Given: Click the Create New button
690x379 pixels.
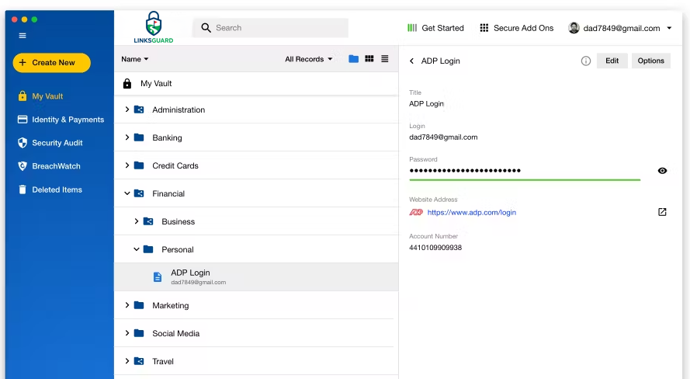Looking at the screenshot, I should (x=52, y=63).
